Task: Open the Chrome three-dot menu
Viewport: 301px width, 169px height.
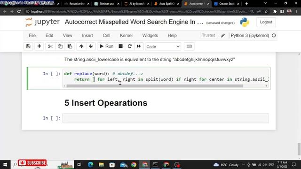Action: tap(296, 11)
